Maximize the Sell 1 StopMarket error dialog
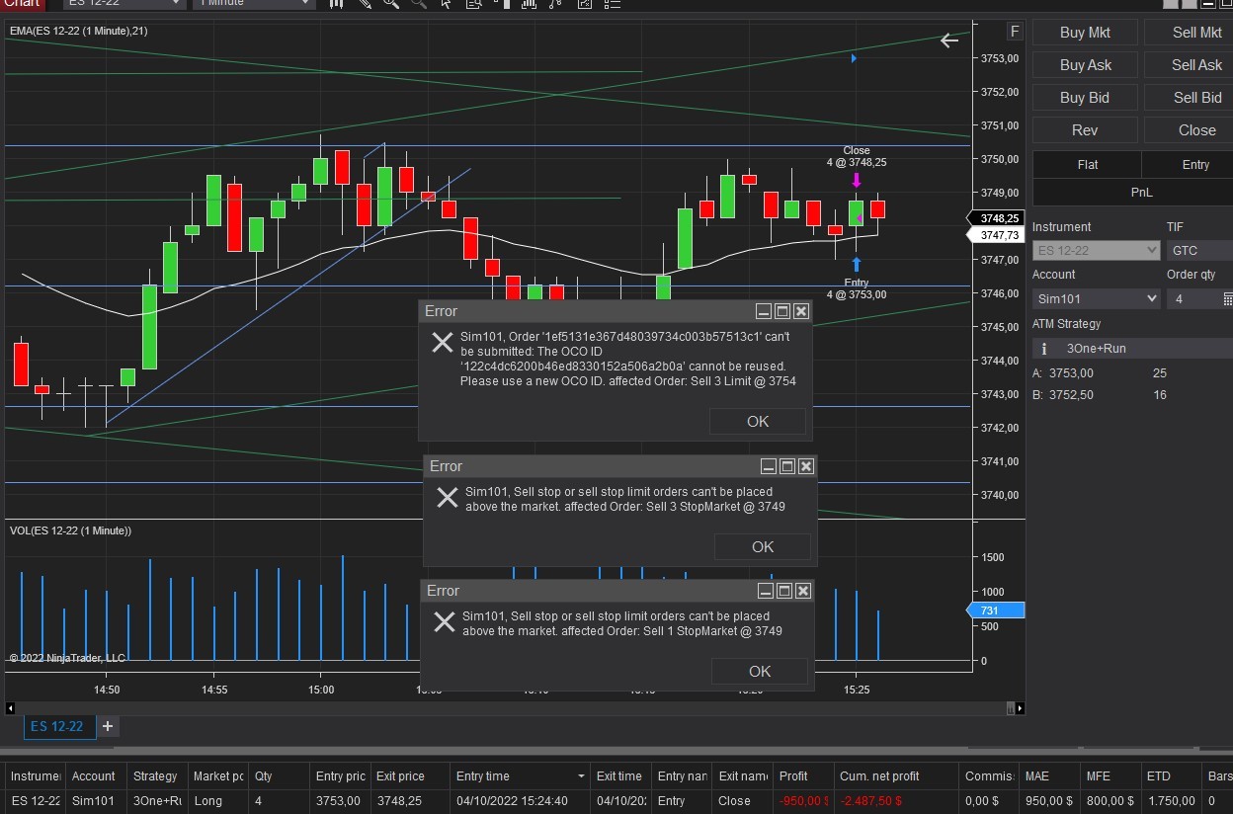Screen dimensions: 1233x814 click(x=784, y=591)
